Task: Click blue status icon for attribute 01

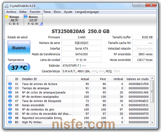Action: [10, 84]
